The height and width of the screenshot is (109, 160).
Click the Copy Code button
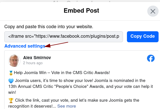point(143,37)
